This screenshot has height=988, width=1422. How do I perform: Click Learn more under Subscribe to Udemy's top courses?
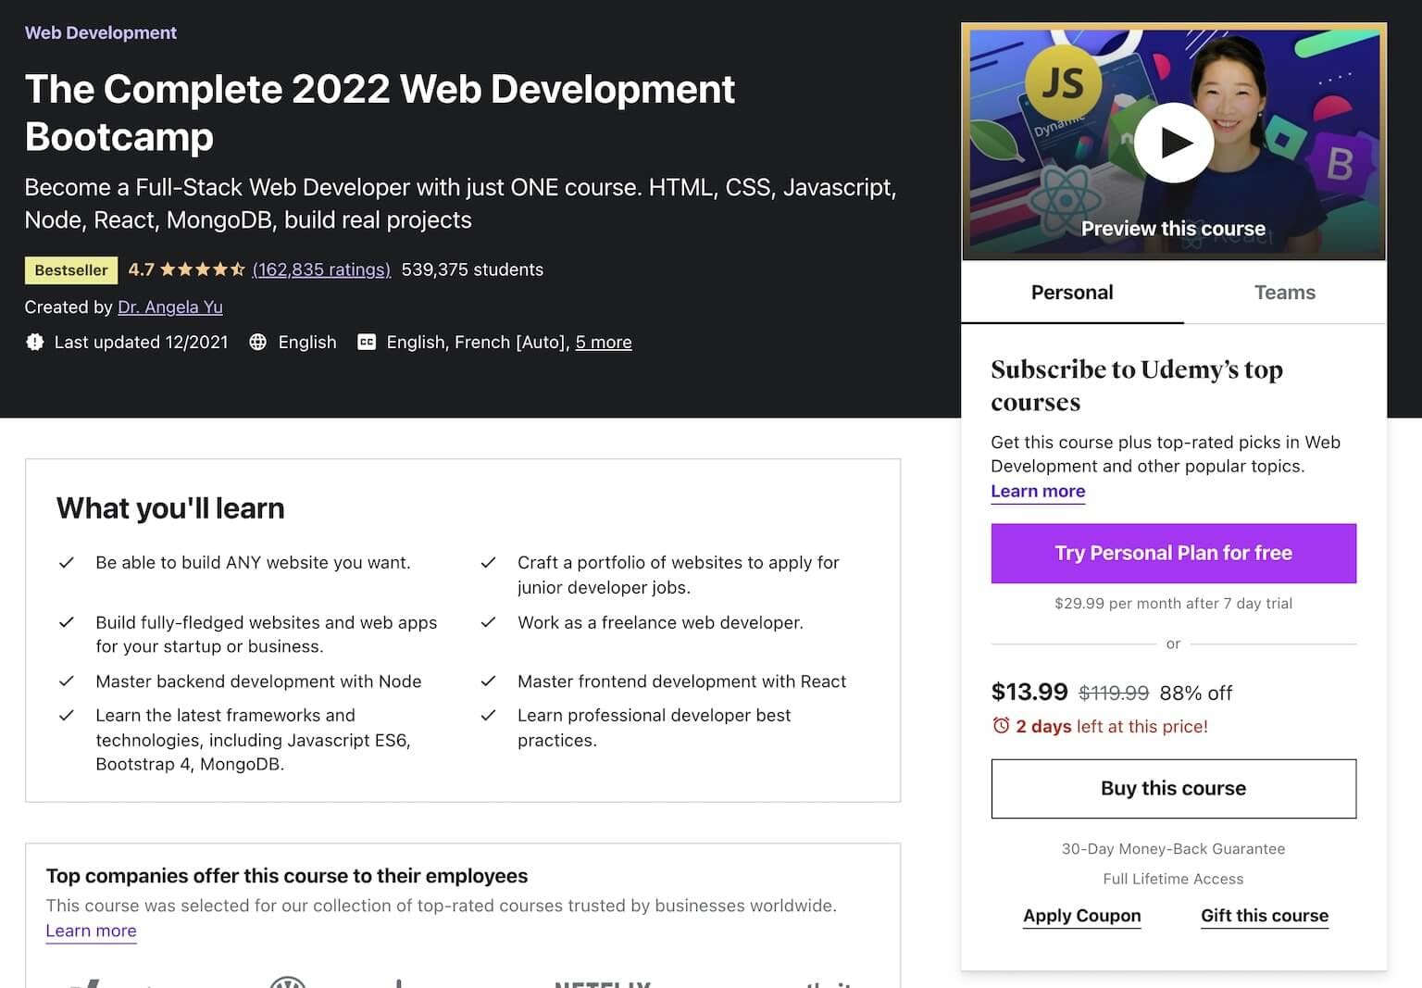[1038, 491]
